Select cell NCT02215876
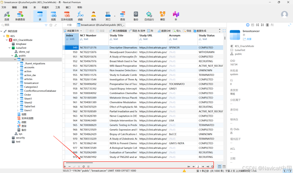 pyautogui.click(x=94, y=52)
